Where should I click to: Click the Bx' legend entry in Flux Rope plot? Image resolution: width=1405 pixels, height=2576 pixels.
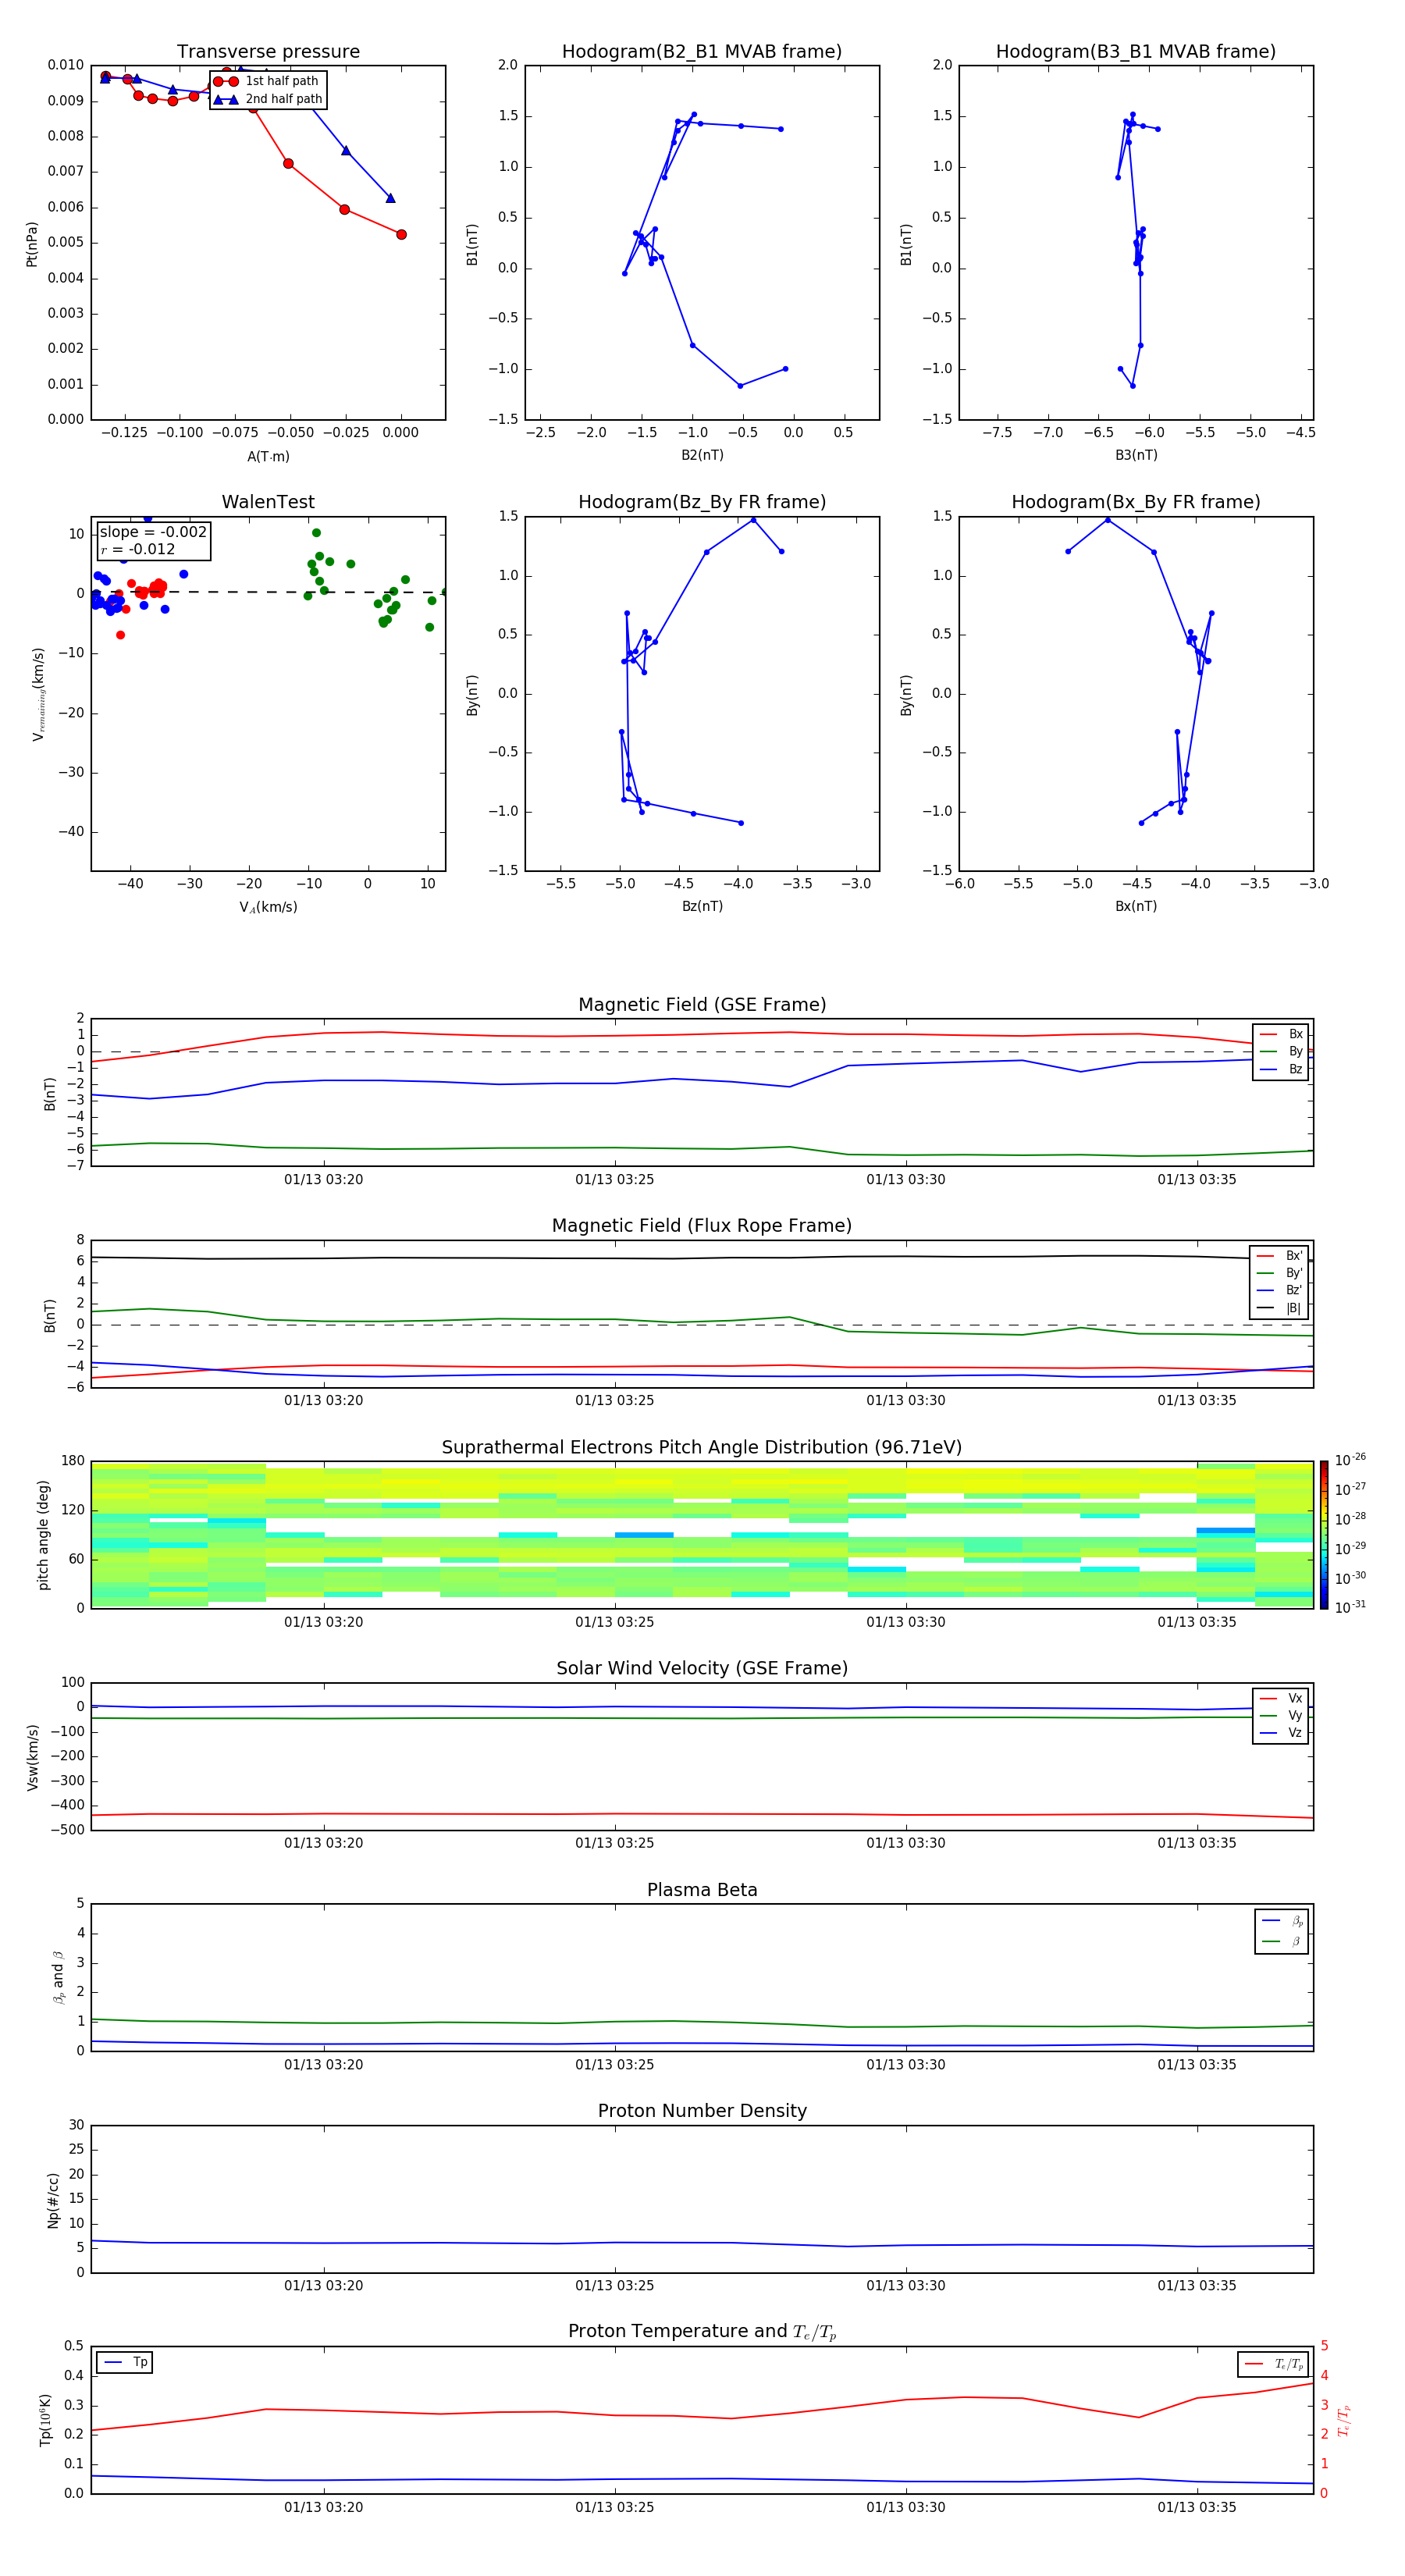click(x=1280, y=1256)
